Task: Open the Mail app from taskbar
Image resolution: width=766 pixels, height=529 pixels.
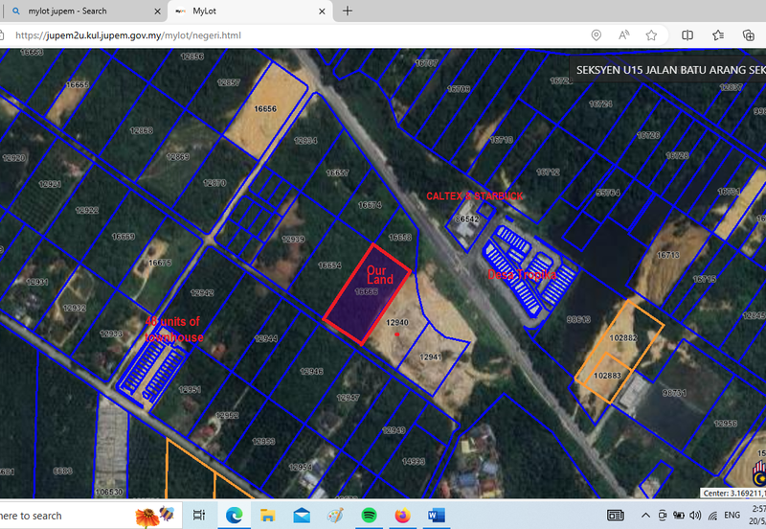Action: pyautogui.click(x=302, y=516)
